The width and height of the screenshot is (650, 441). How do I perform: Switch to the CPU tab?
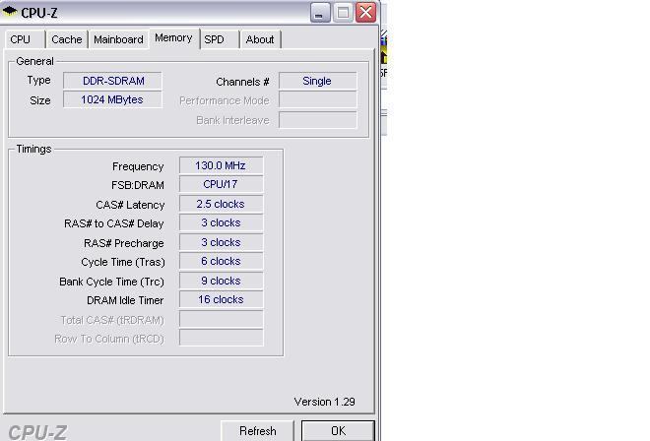point(25,39)
